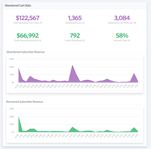Open info icon for Abandoned Cart Texts Sent

[135, 23]
